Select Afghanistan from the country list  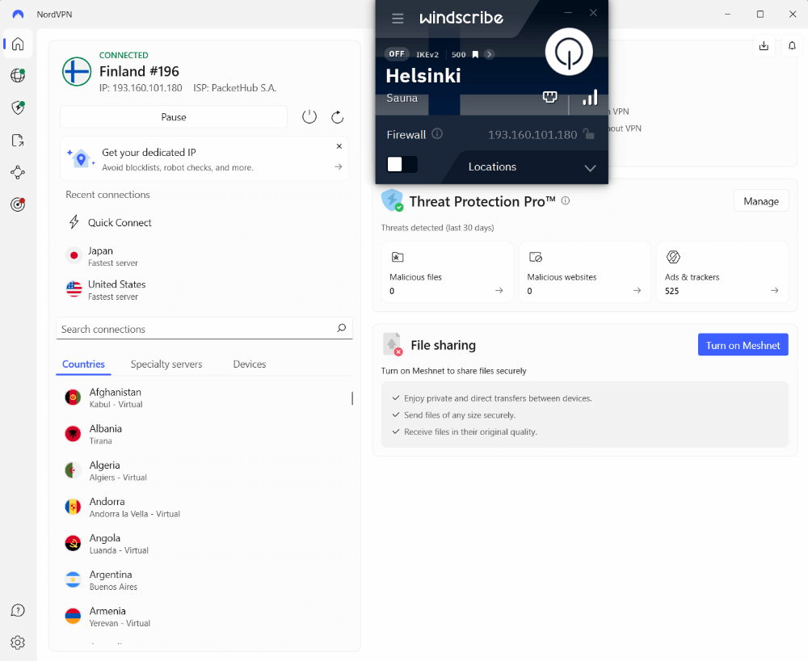(x=204, y=398)
